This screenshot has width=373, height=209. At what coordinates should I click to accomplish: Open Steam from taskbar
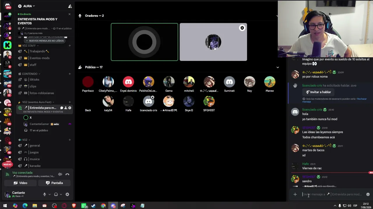pos(94,206)
